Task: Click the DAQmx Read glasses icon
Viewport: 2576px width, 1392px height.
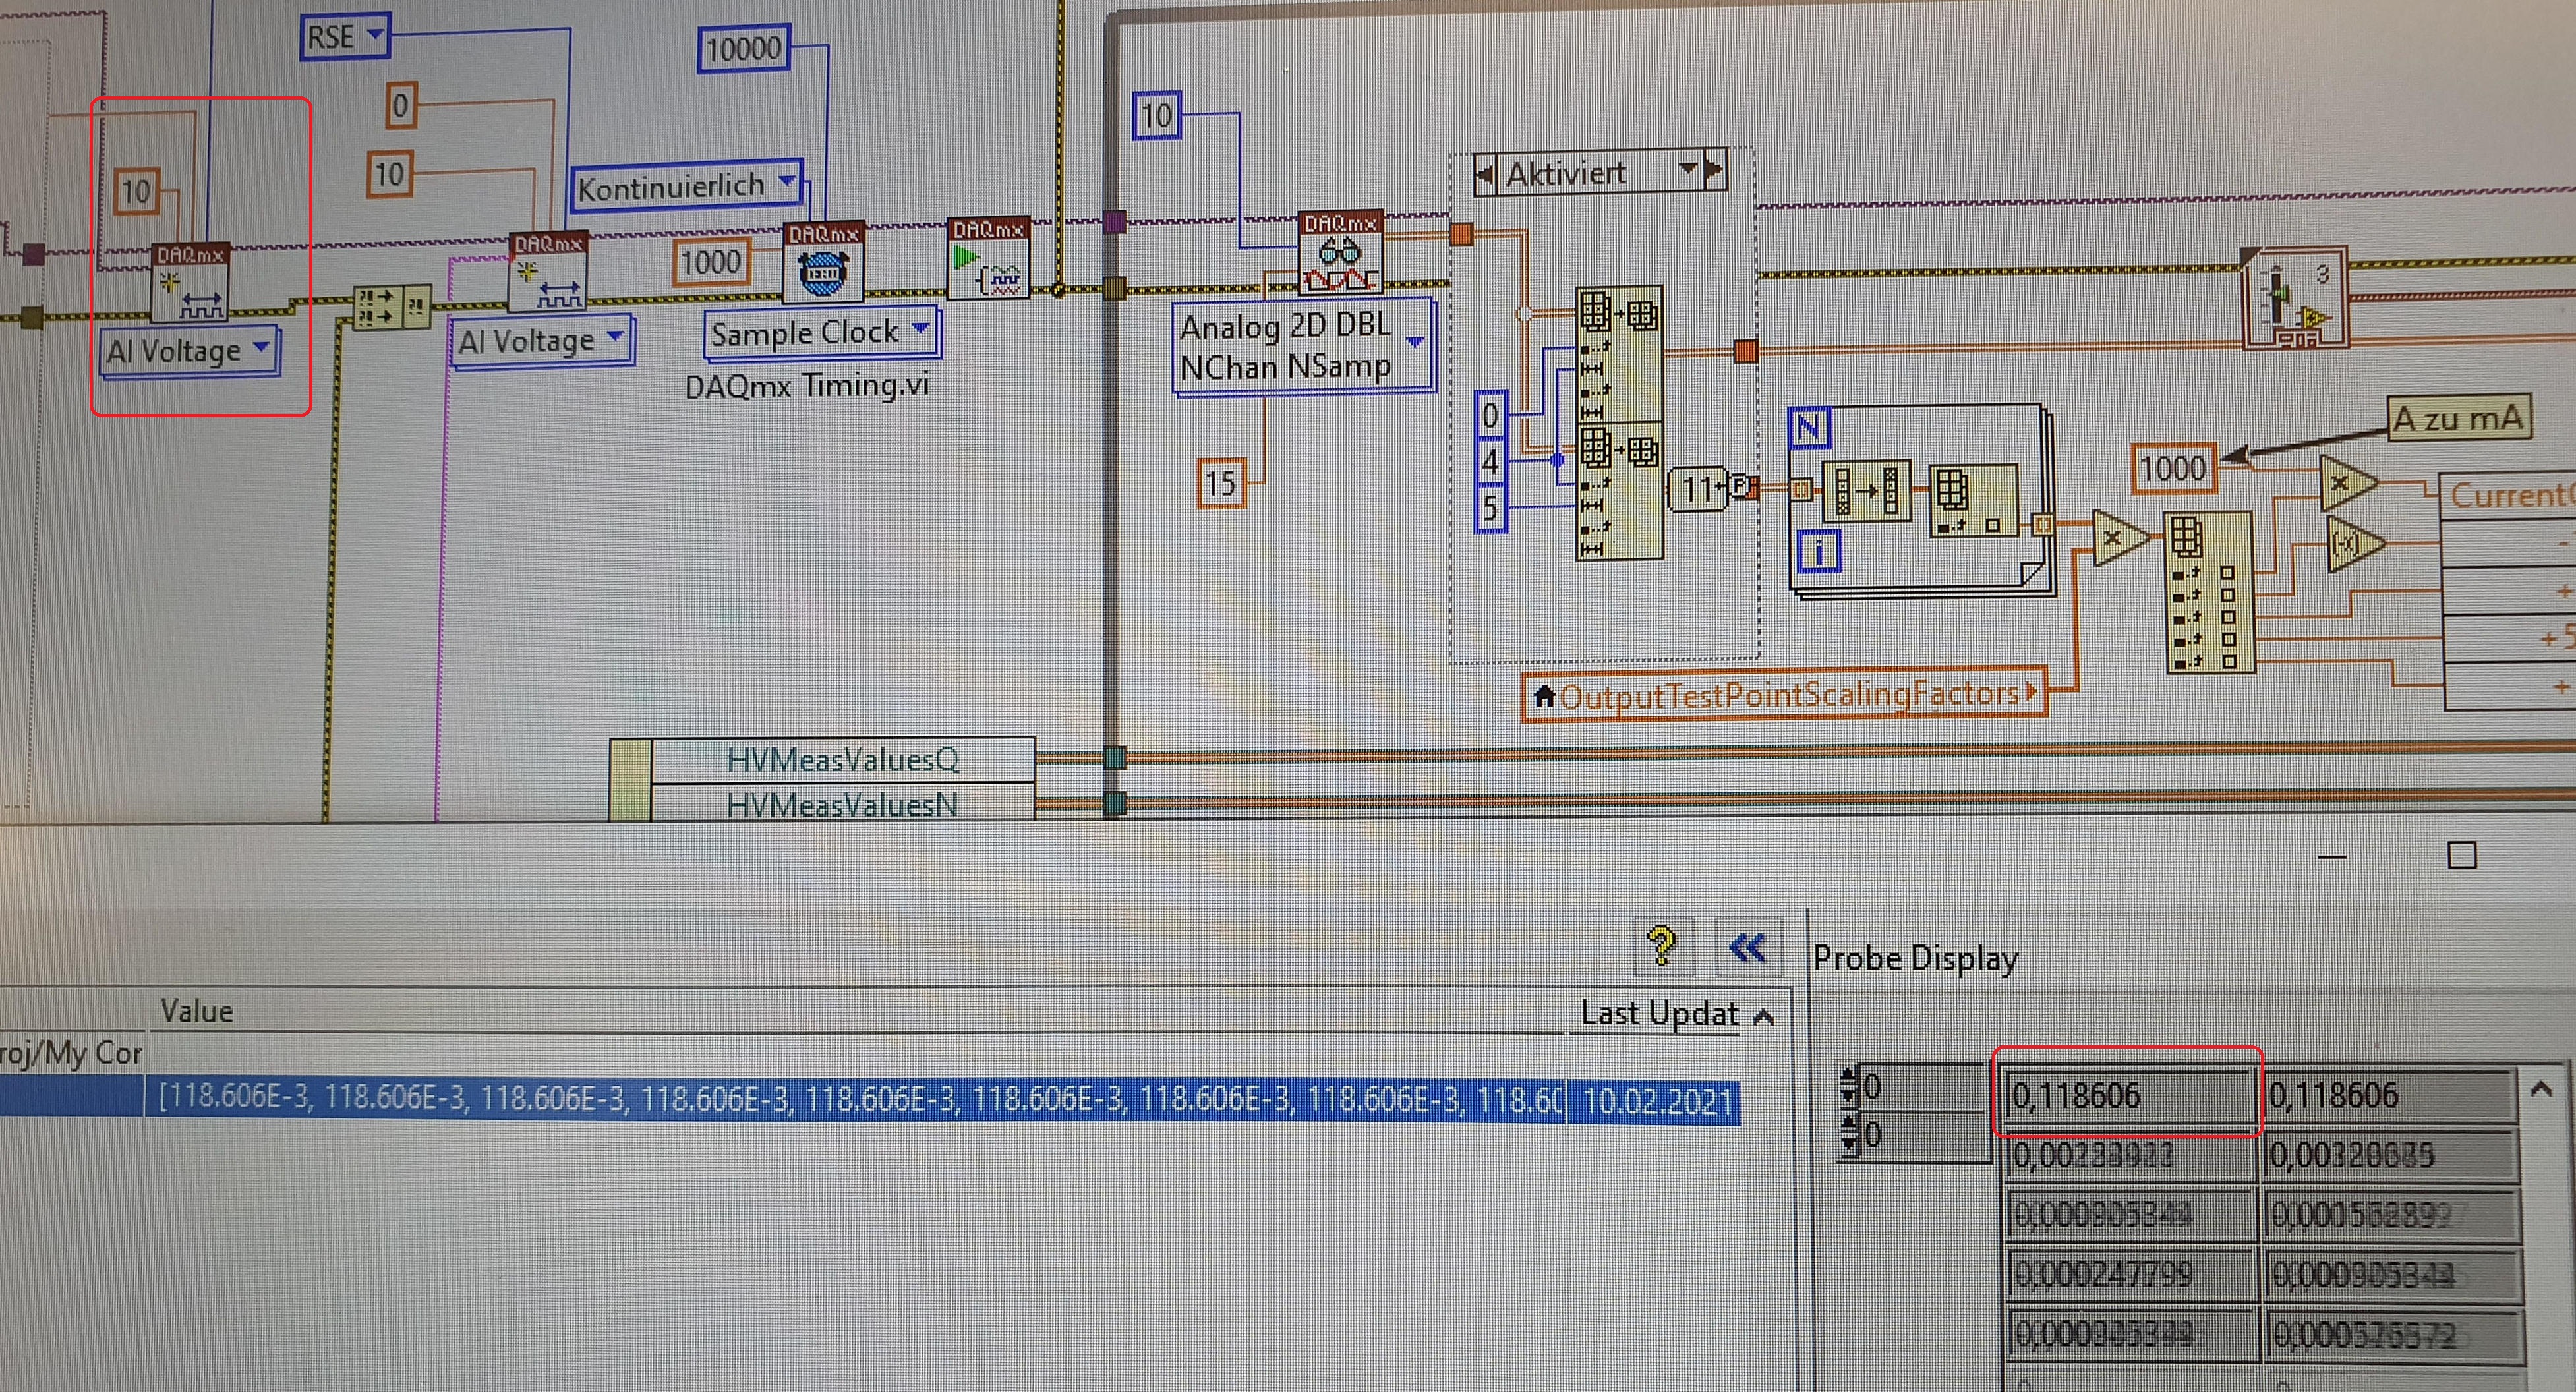Action: [1339, 256]
